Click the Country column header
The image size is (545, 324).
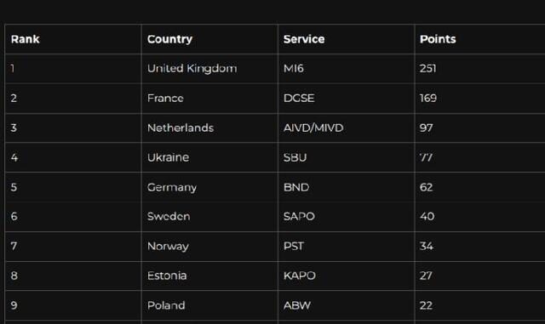(169, 39)
